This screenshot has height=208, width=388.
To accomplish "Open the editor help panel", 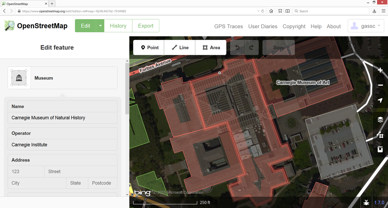I will pyautogui.click(x=380, y=149).
